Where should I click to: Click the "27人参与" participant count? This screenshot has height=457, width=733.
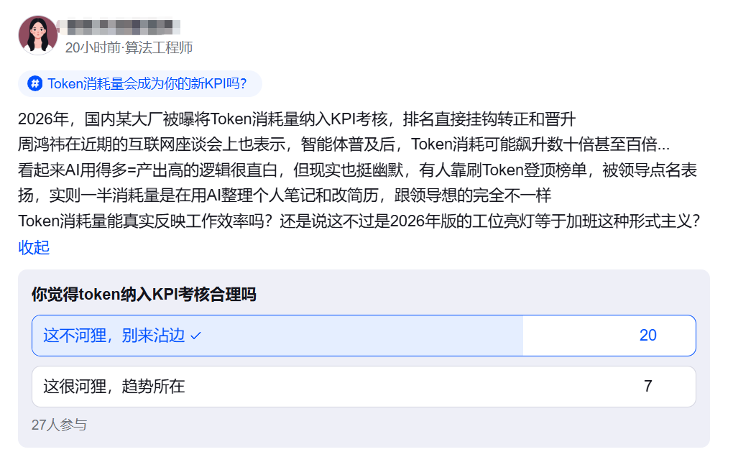point(59,425)
